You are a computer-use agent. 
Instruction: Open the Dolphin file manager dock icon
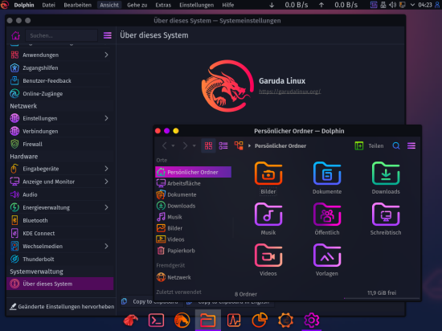tap(208, 321)
